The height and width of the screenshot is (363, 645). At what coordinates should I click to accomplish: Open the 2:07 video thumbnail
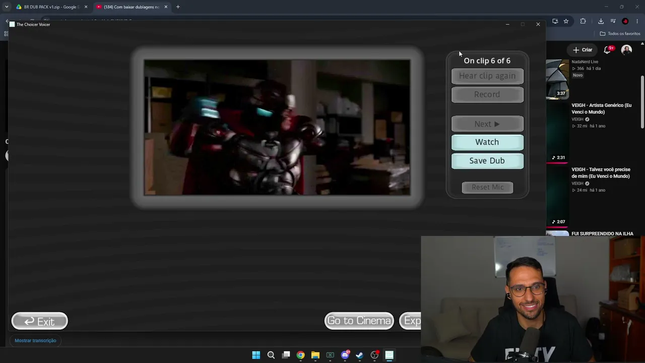[557, 197]
